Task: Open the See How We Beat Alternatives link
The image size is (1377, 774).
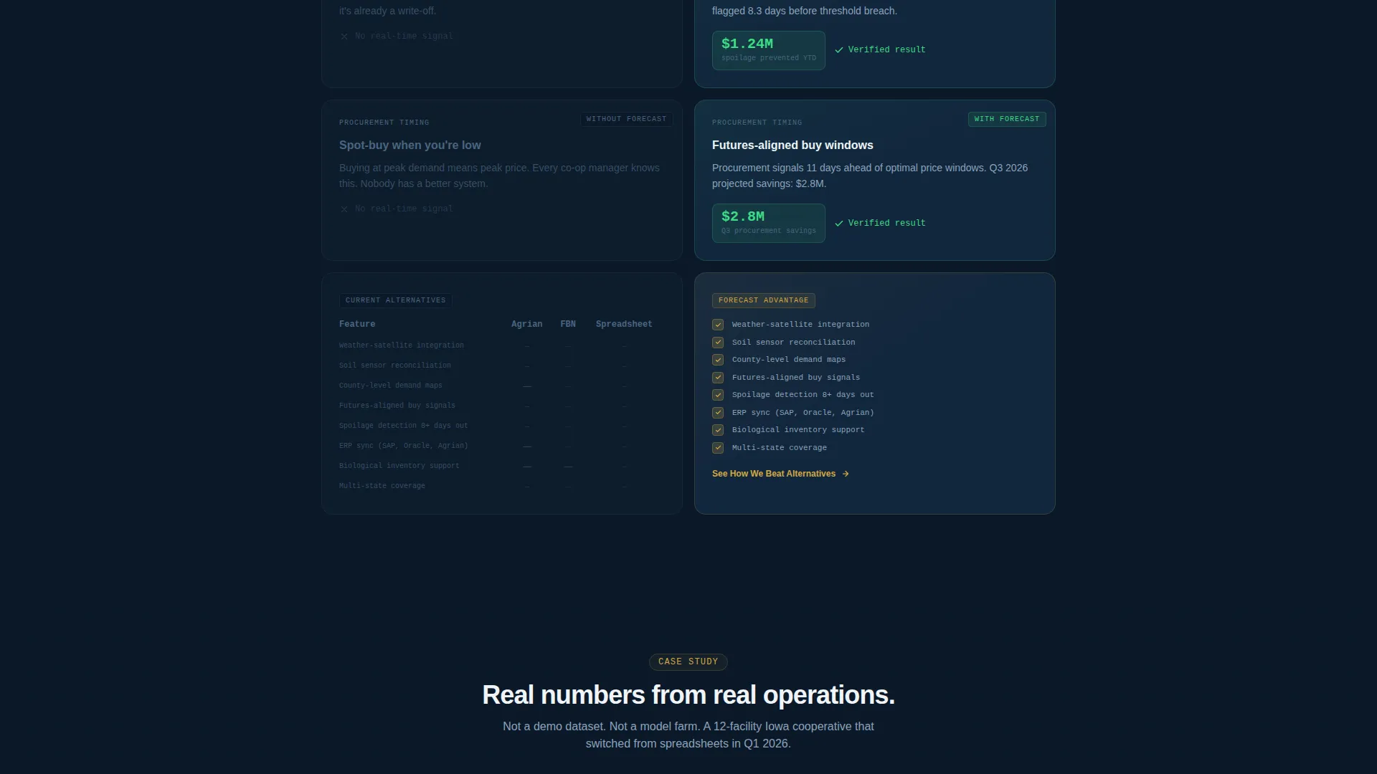Action: click(x=780, y=474)
